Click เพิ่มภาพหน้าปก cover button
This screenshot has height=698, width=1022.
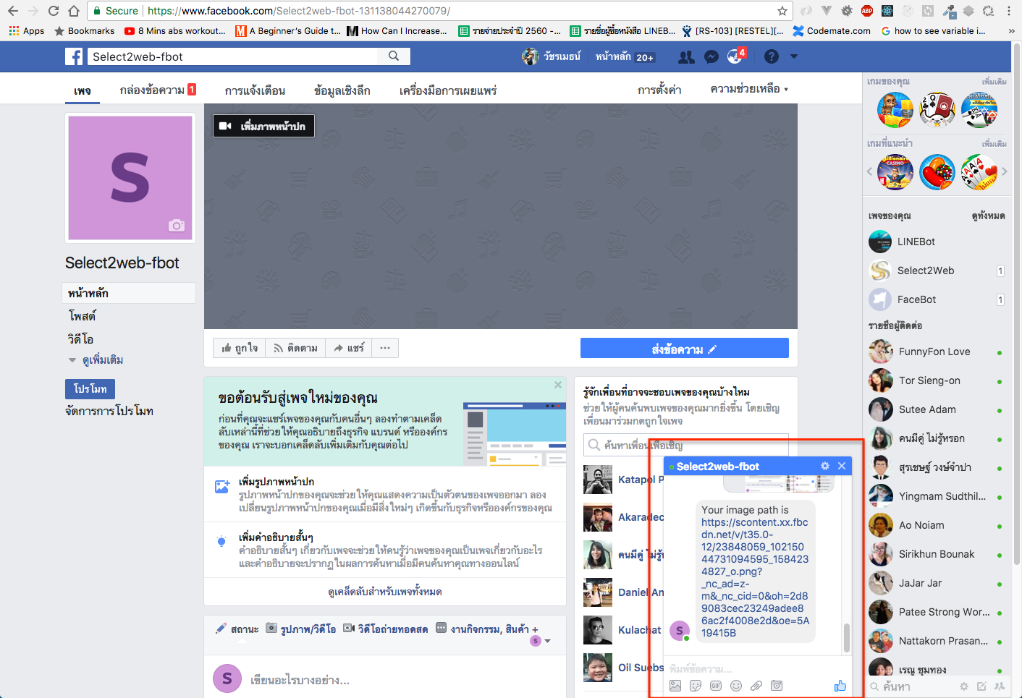[263, 126]
